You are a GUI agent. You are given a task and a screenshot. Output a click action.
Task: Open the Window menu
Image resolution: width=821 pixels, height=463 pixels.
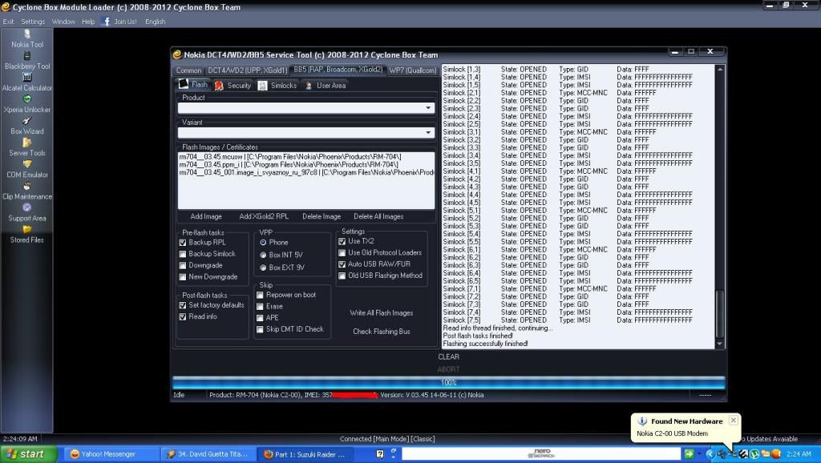pos(63,22)
